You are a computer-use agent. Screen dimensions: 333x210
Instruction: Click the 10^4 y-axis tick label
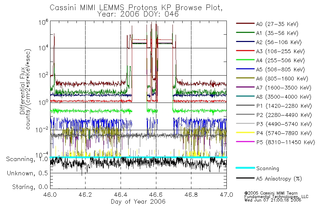(43, 48)
